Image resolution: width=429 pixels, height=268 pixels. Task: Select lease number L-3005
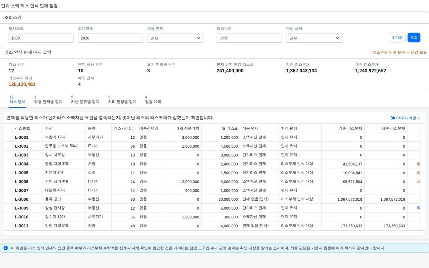[22, 173]
